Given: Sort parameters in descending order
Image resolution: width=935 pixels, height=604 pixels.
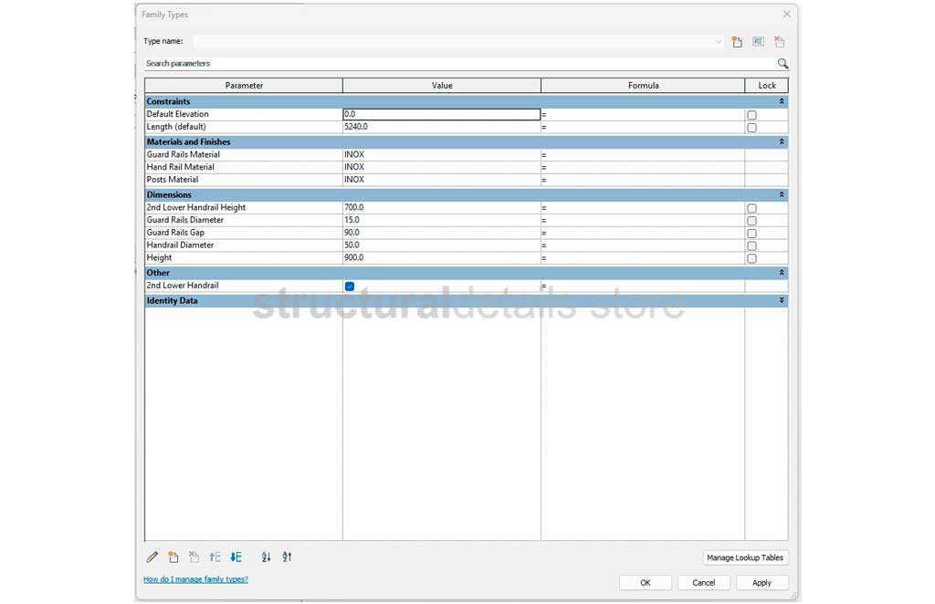Looking at the screenshot, I should 287,557.
